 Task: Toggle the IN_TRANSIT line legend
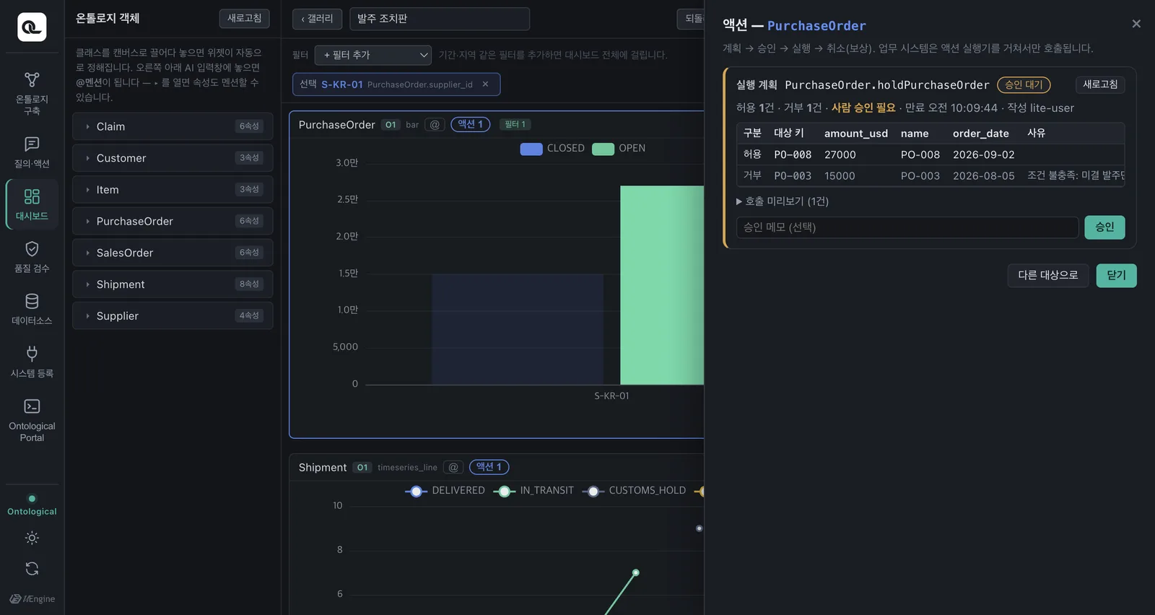click(533, 491)
